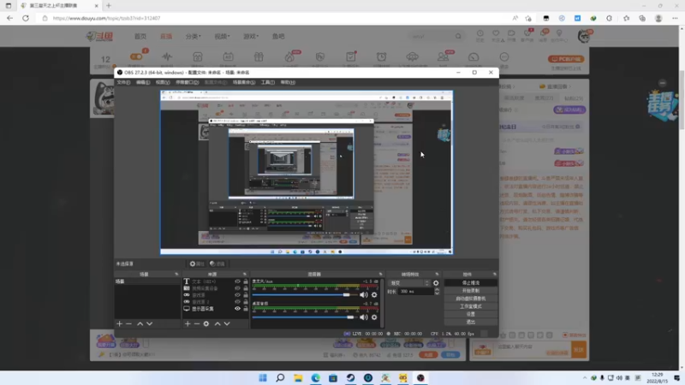Viewport: 685px width, 385px height.
Task: Toggle visibility of the 文本 (GDI+) source
Action: point(238,281)
